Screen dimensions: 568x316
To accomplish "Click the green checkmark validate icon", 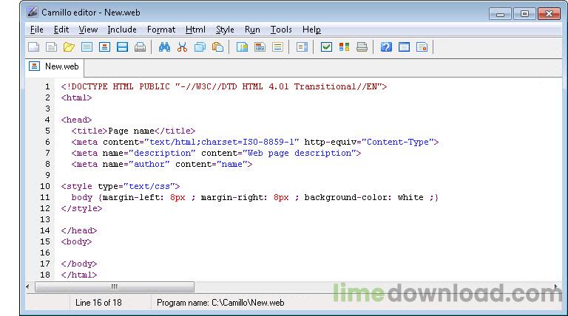I will (x=326, y=47).
